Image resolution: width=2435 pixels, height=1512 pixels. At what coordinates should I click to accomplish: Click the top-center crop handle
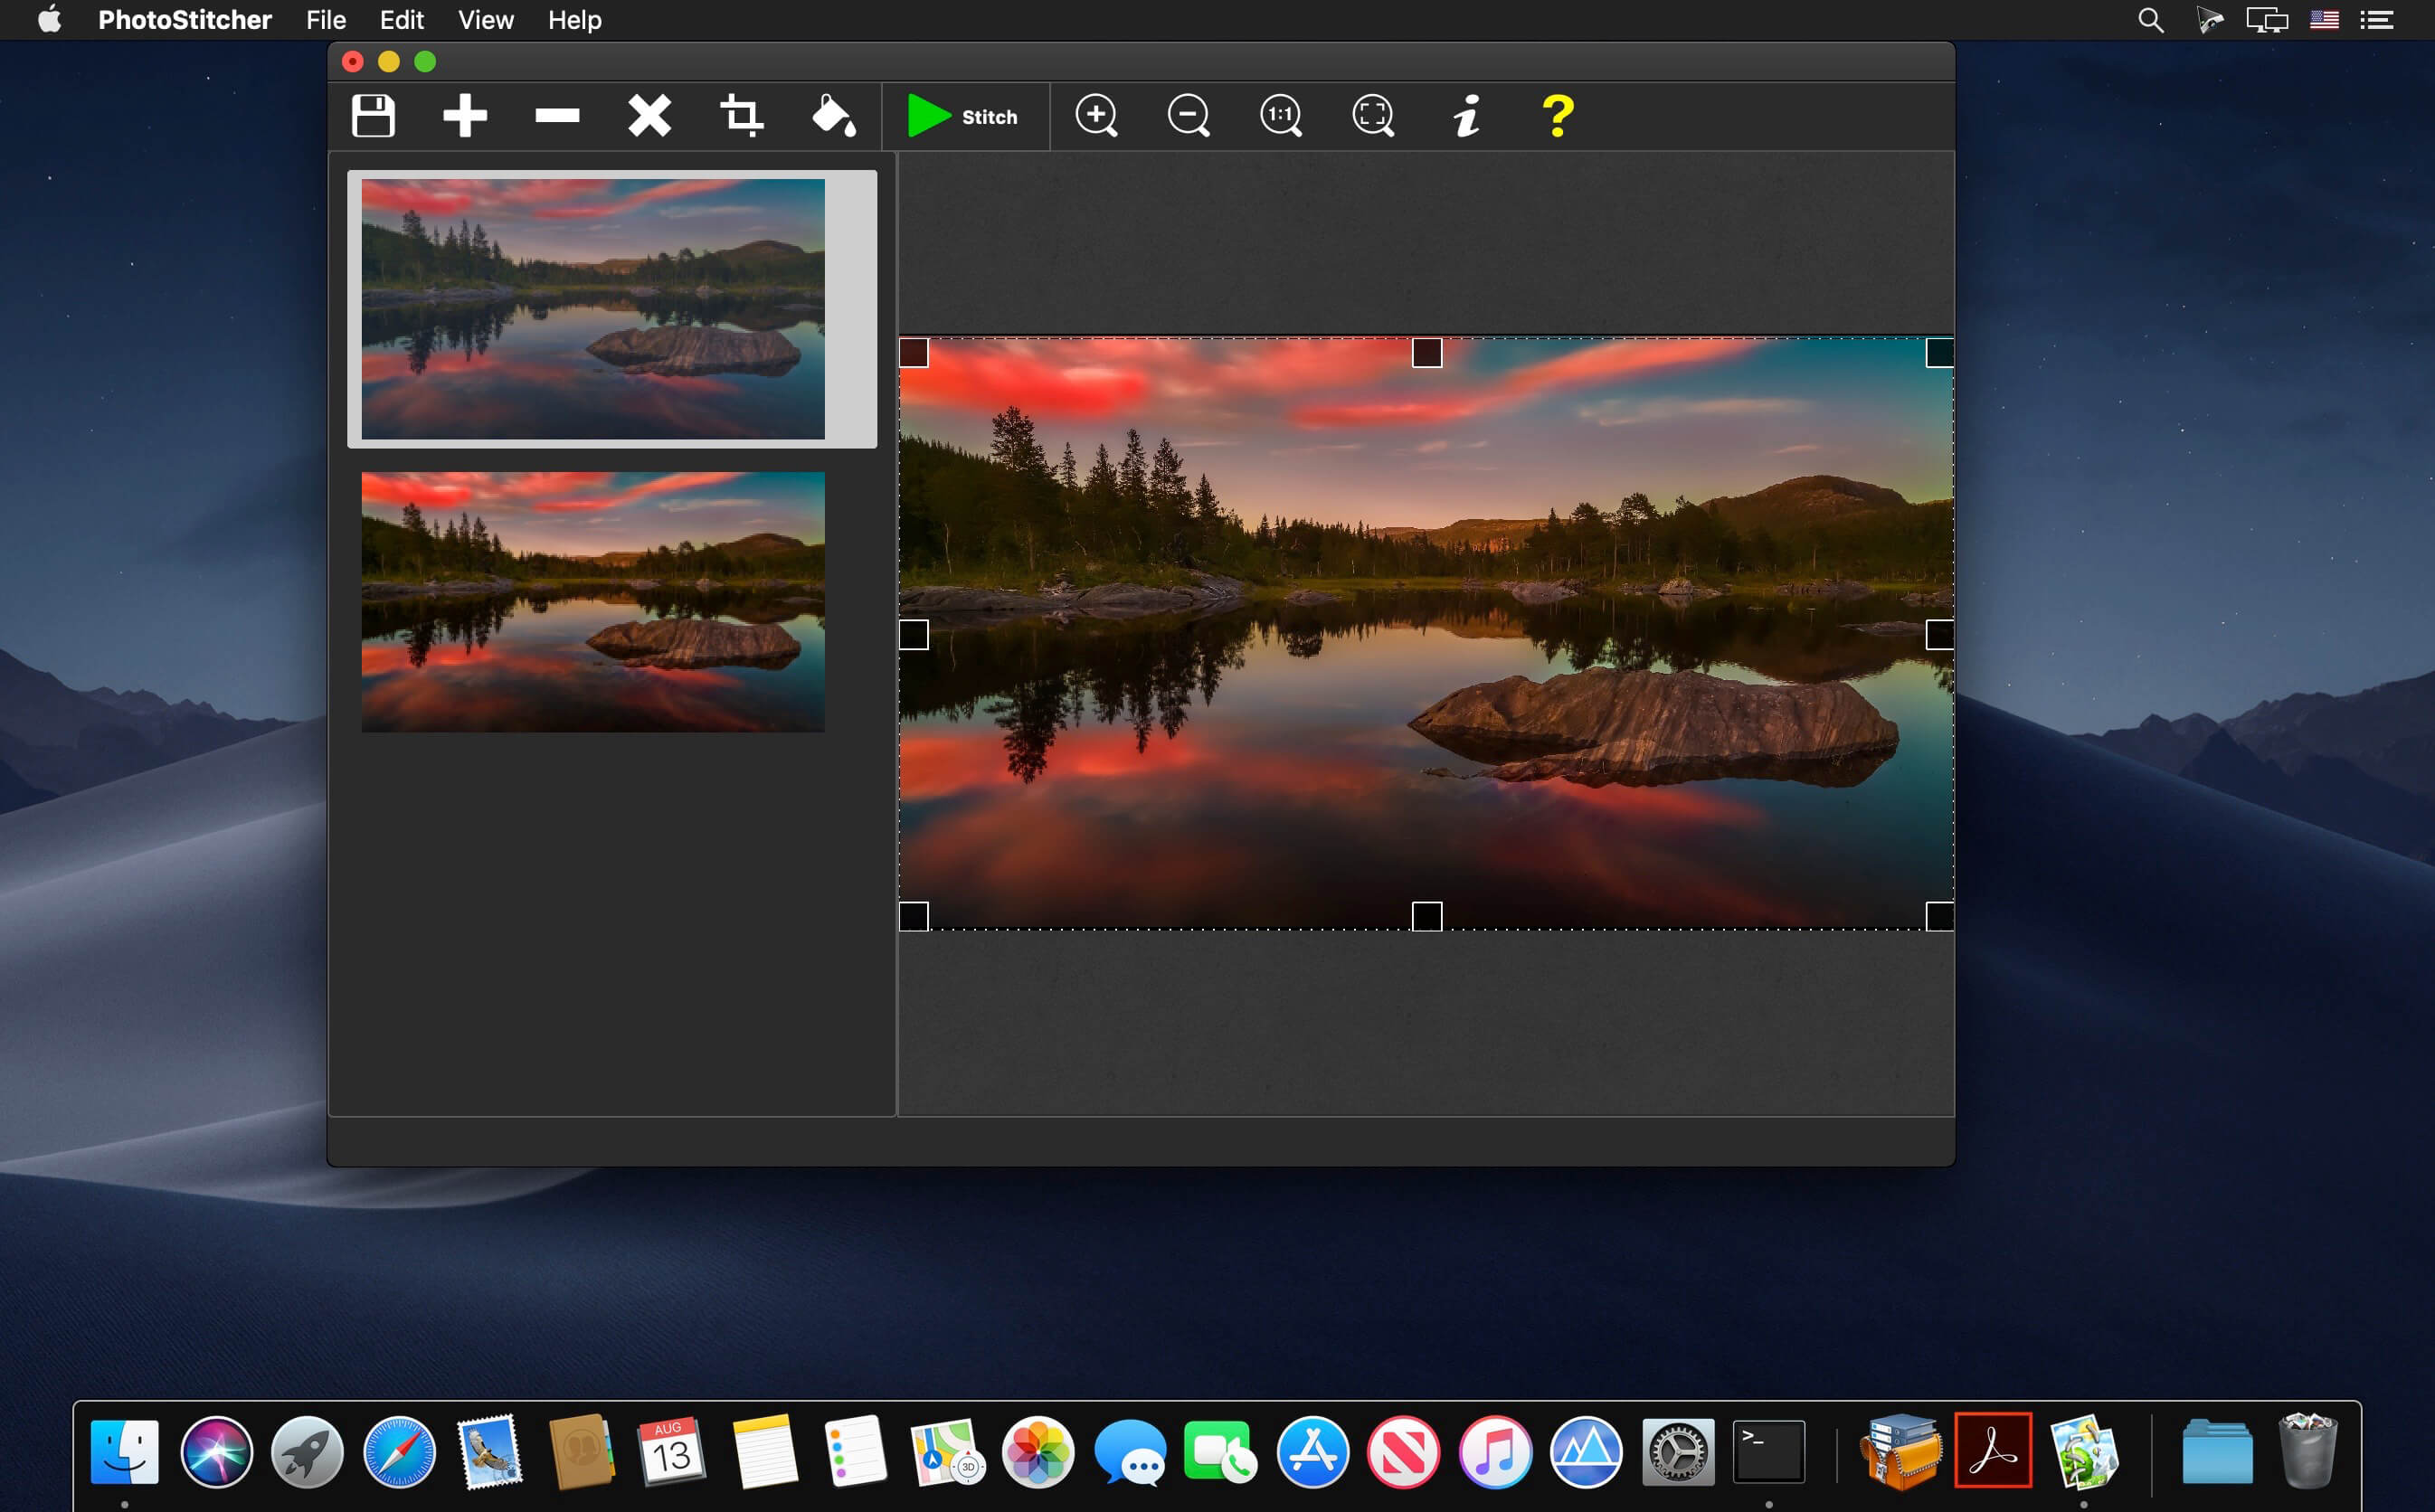point(1427,353)
